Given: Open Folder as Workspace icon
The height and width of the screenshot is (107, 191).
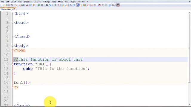Looking at the screenshot, I should click(92, 5).
